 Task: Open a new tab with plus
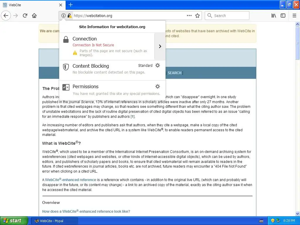[x=71, y=5]
